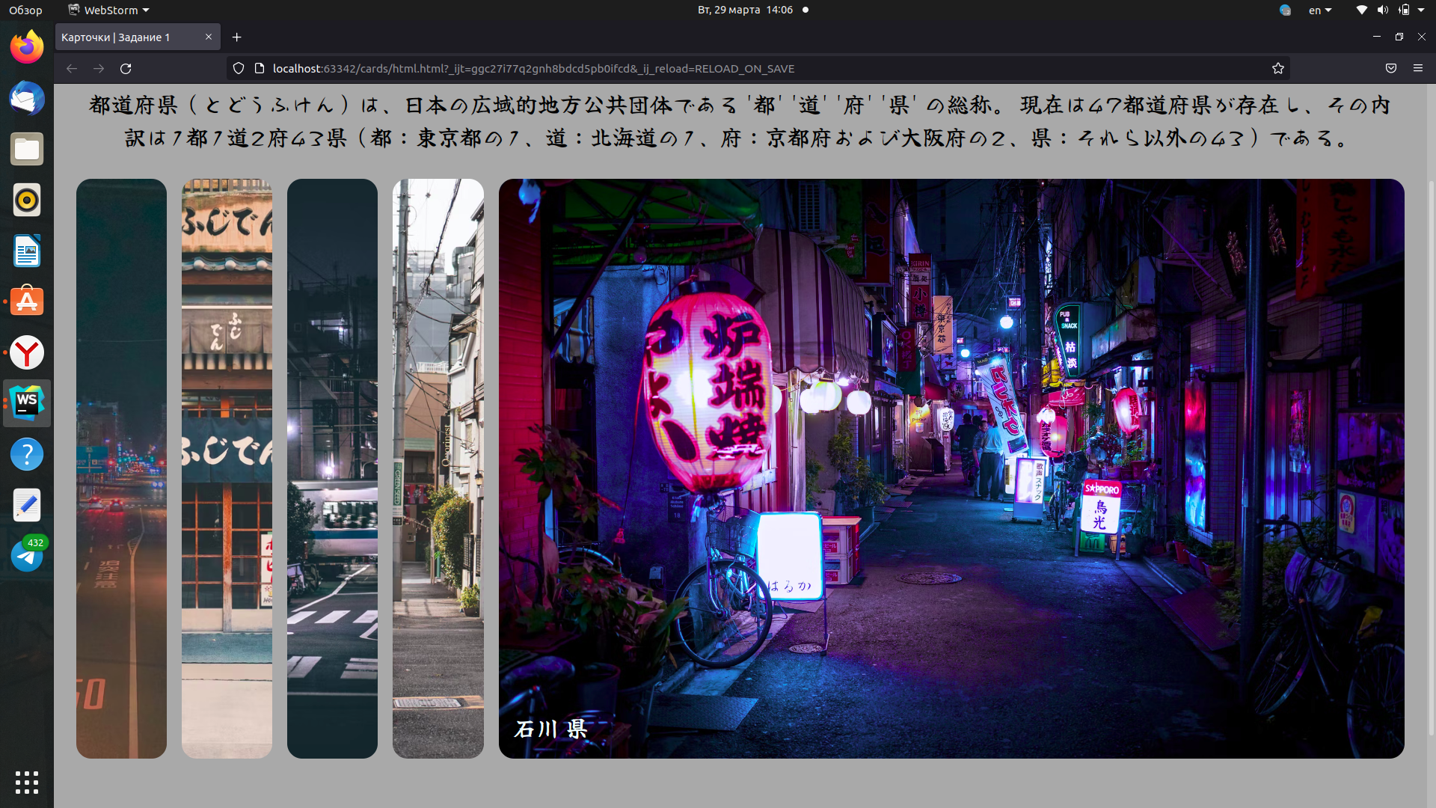Expand the dark night street card
Screen dimensions: 1436x808
tap(121, 468)
